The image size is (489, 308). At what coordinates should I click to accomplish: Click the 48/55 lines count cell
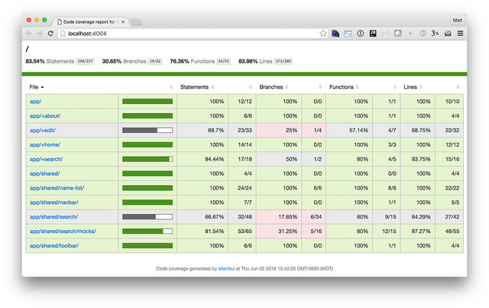point(449,232)
